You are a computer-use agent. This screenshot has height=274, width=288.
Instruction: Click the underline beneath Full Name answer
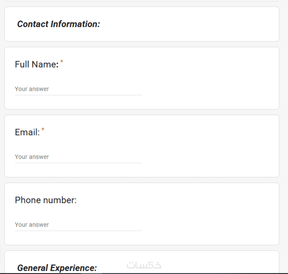point(78,95)
